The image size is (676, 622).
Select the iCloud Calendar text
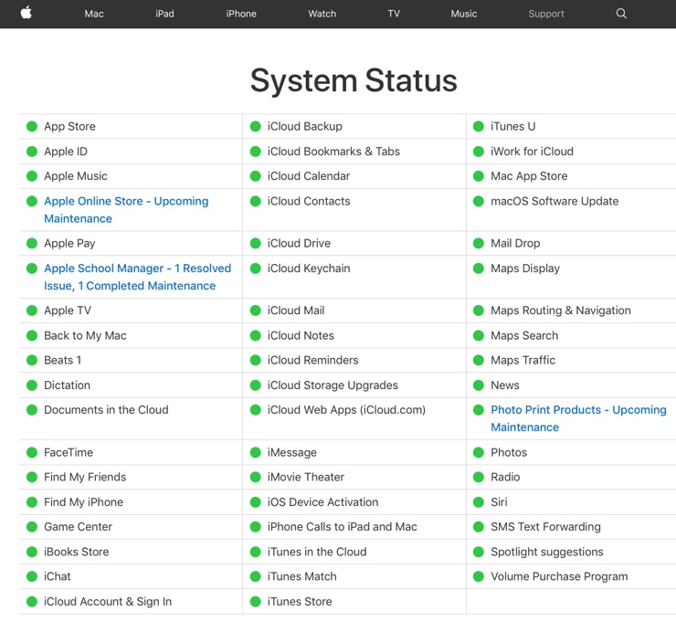click(309, 176)
